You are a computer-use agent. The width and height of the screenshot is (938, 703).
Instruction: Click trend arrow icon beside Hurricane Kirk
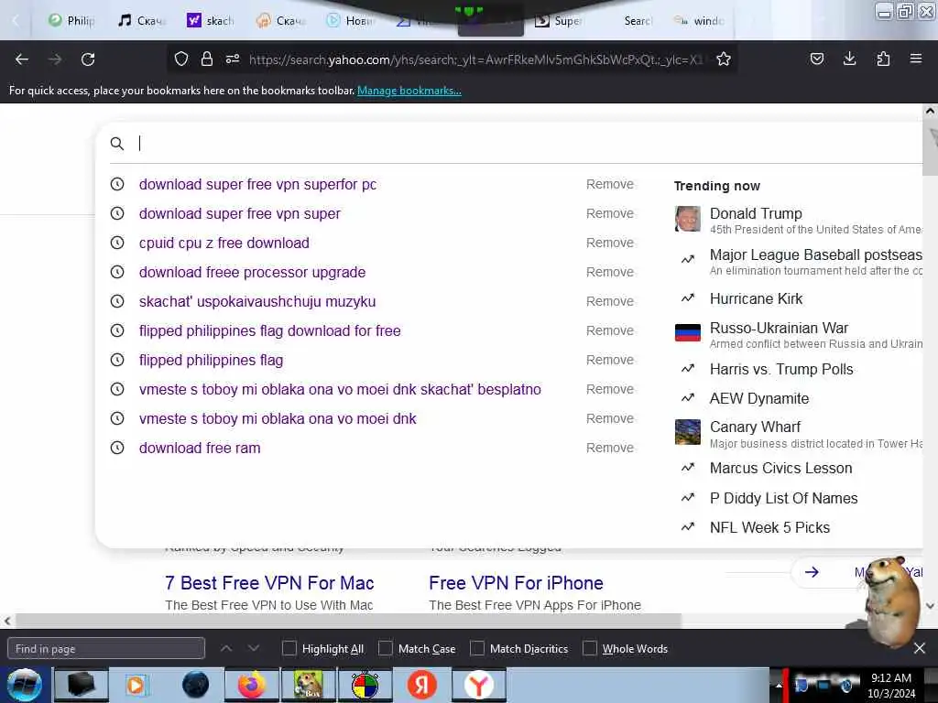coord(688,297)
